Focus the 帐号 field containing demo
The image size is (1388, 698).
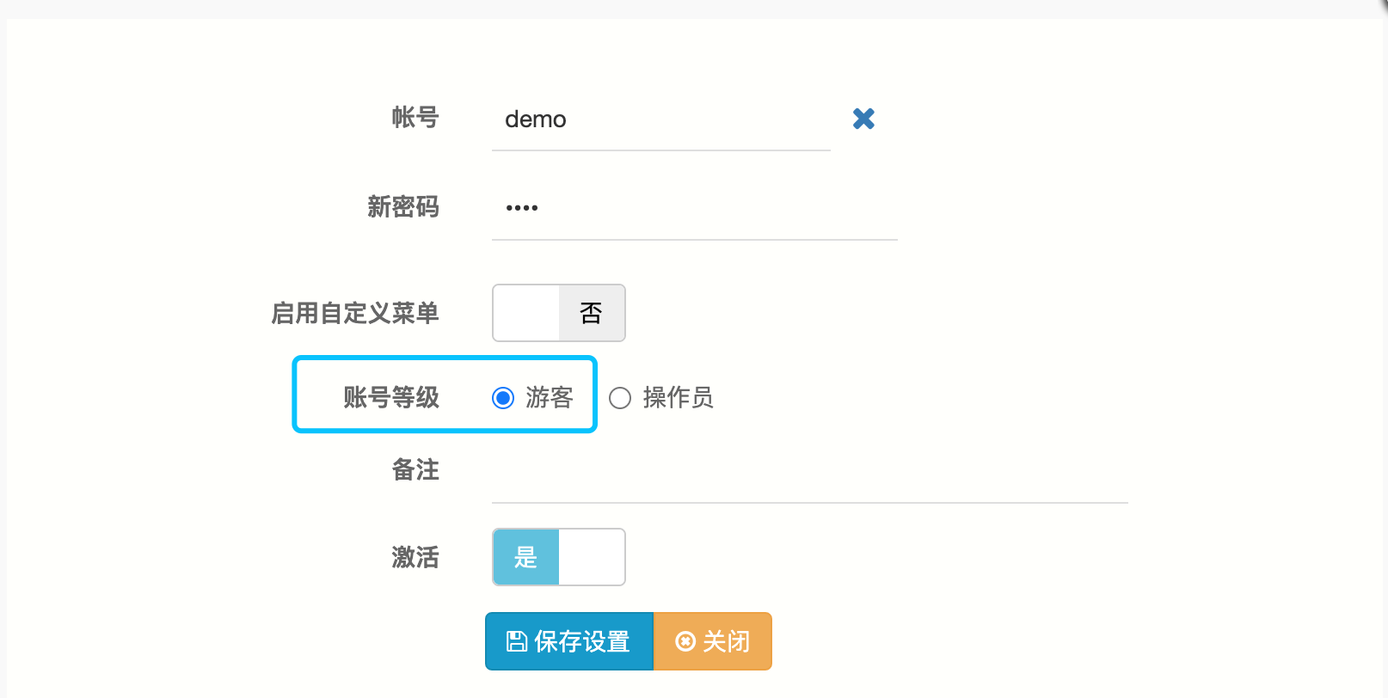660,119
